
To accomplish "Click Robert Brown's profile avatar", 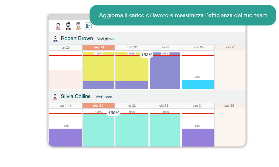I will [55, 39].
